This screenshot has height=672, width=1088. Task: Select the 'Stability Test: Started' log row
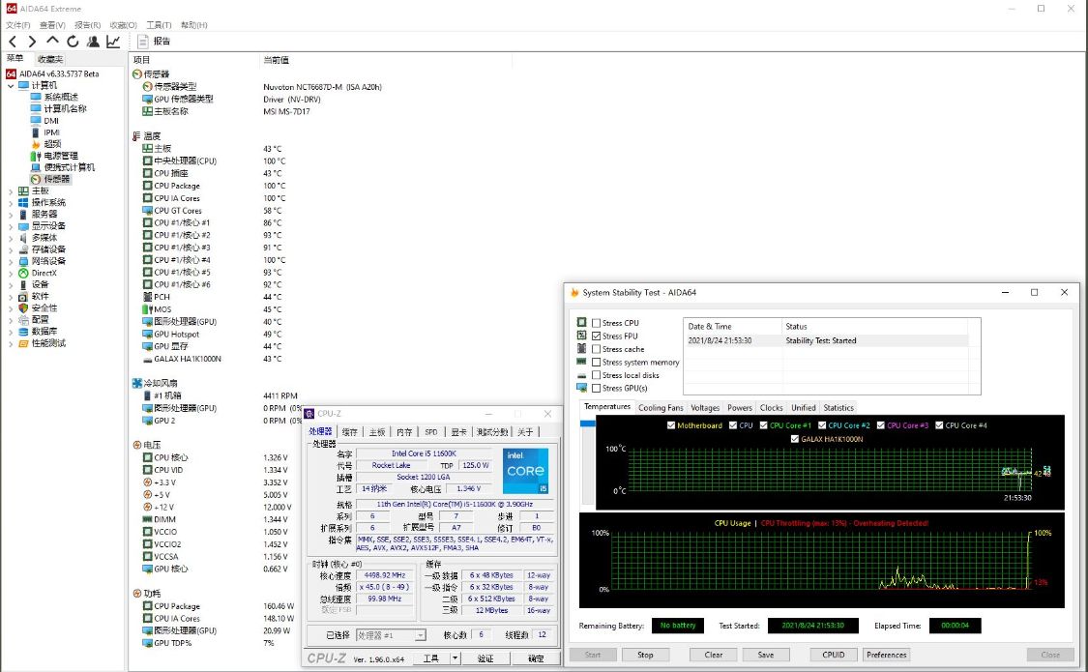pos(826,340)
